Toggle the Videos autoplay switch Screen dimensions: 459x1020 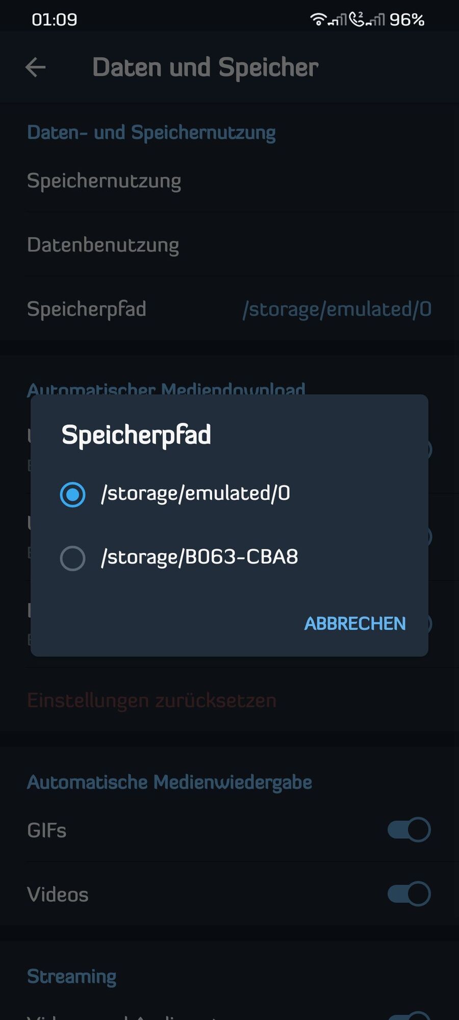[409, 894]
